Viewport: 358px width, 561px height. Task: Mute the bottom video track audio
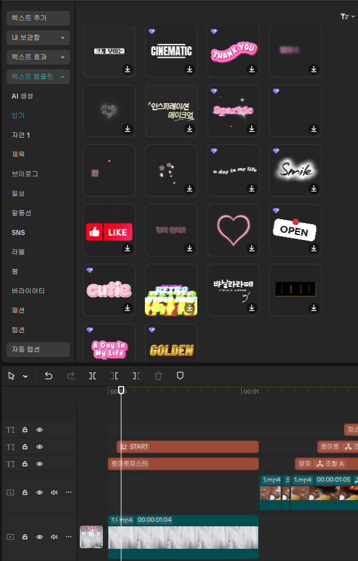(54, 537)
